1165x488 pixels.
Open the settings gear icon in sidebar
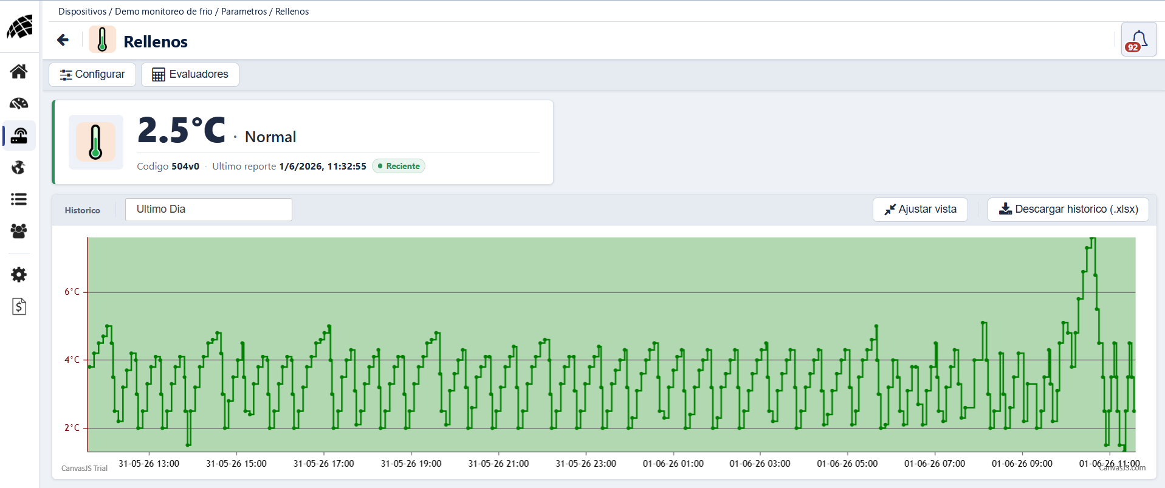click(19, 275)
